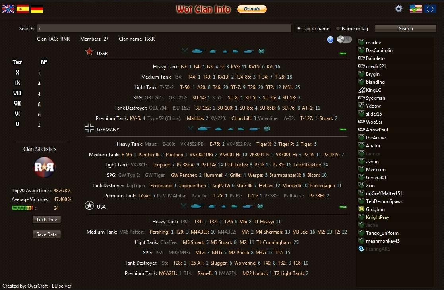Click Save Data button
The height and width of the screenshot is (290, 444).
47,234
